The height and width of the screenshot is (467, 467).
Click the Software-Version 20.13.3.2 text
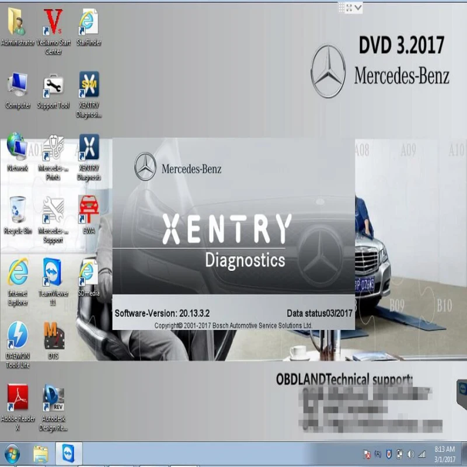[x=162, y=313]
